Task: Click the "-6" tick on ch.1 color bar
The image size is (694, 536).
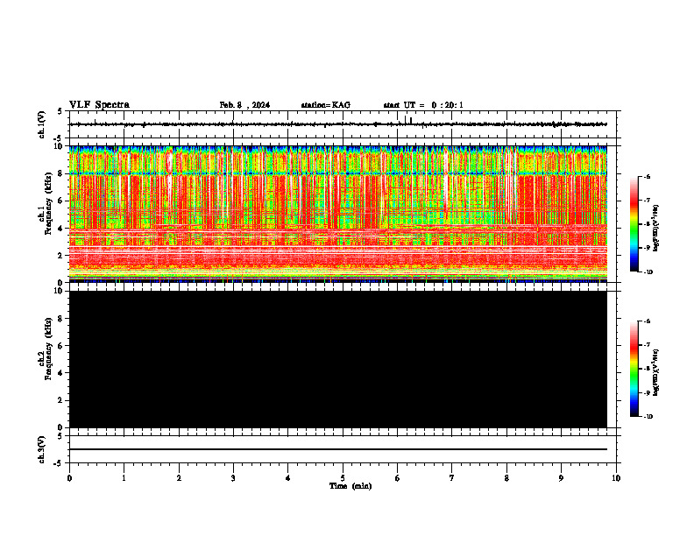Action: coord(646,177)
